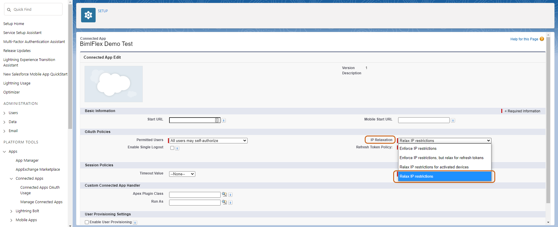Select Relax IP restrictions for activated devices
Image resolution: width=558 pixels, height=227 pixels.
[x=445, y=167]
